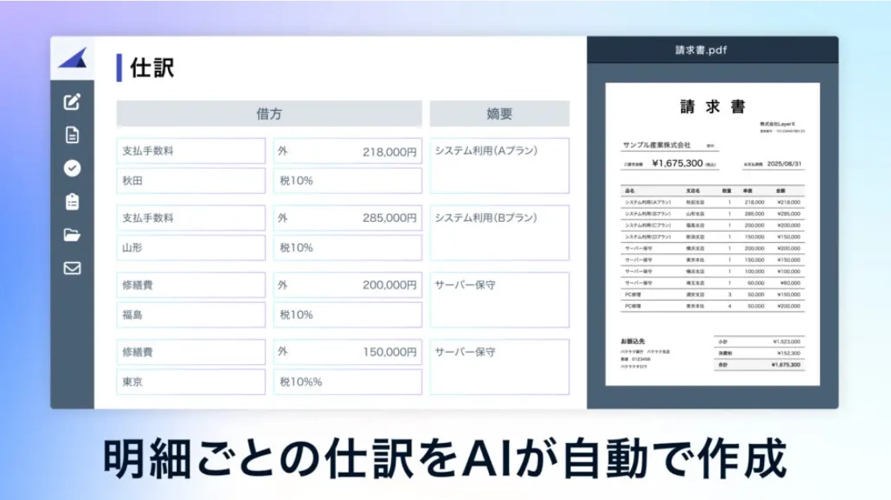Focus the サーバー保守 memo beside 150,000円

pos(499,367)
